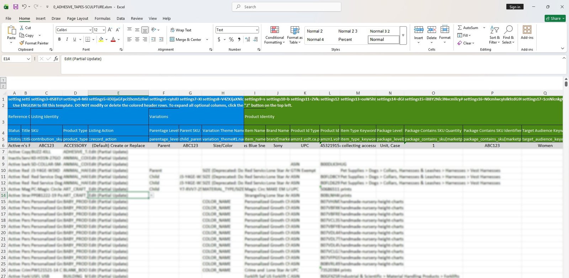This screenshot has height=278, width=569.
Task: Switch to the Page Layout tab
Action: tap(78, 18)
